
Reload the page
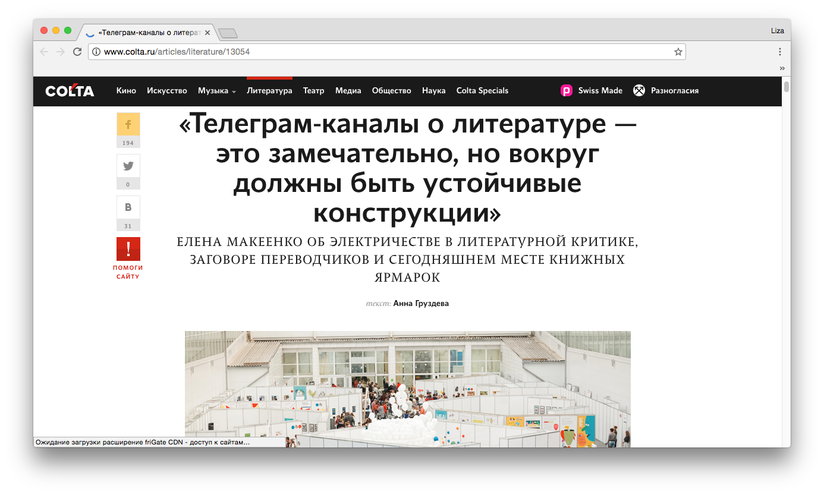tap(77, 52)
